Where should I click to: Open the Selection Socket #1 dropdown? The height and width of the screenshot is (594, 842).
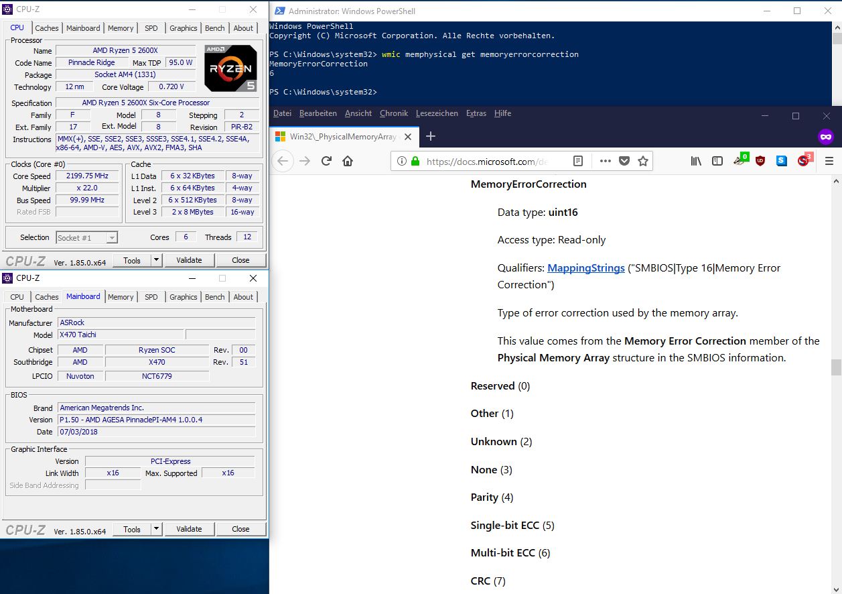86,237
